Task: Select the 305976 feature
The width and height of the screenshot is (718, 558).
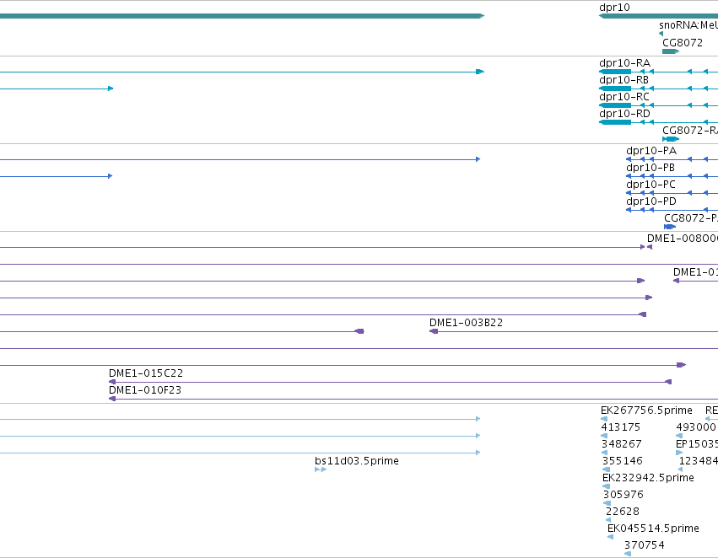Action: point(607,503)
